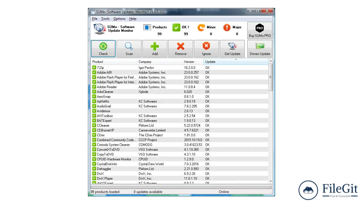Click the status icon beside CCleaner
The image size is (363, 204).
coord(94,126)
